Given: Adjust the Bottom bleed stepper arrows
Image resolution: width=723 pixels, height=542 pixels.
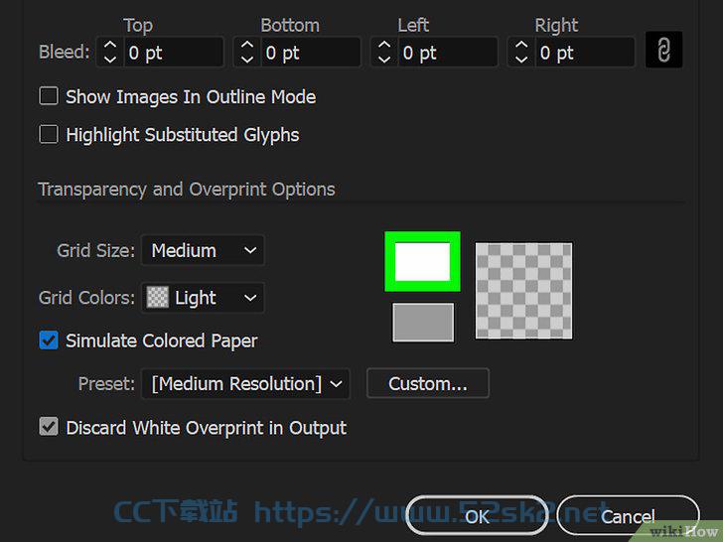Looking at the screenshot, I should [x=247, y=52].
